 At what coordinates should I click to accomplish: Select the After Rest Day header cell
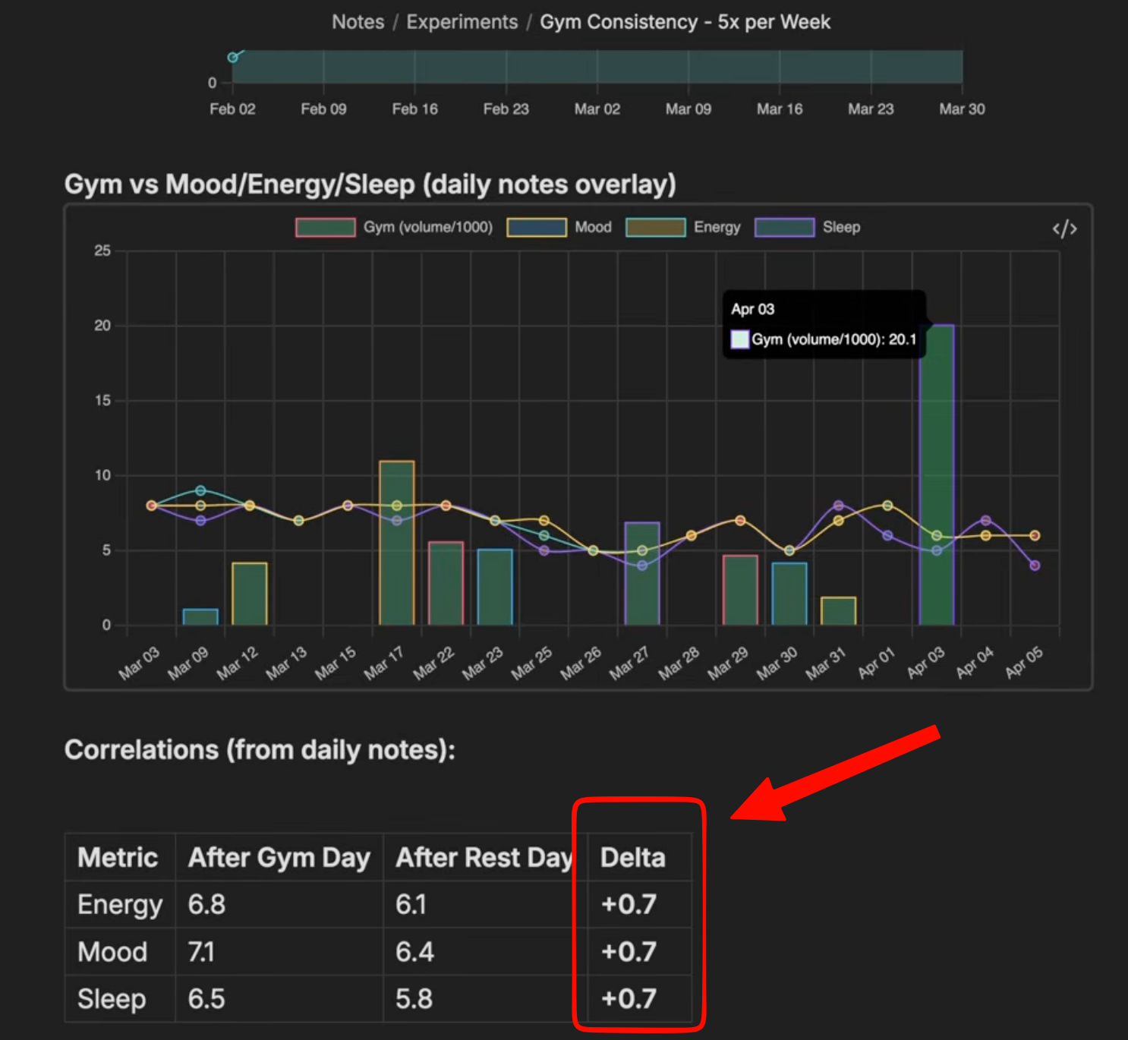point(484,857)
